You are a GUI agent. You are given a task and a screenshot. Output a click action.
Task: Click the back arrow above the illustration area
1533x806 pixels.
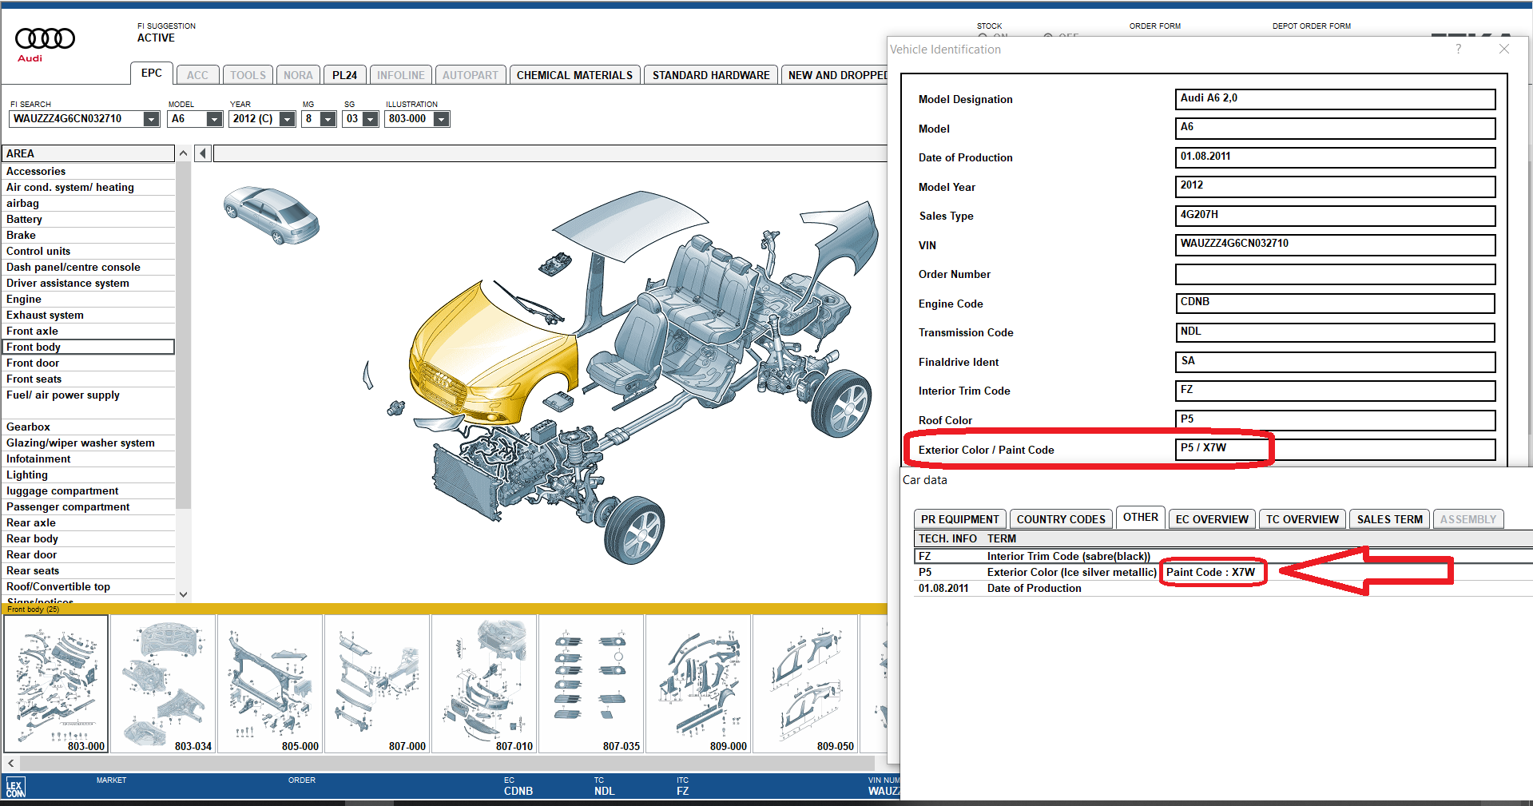click(x=202, y=153)
